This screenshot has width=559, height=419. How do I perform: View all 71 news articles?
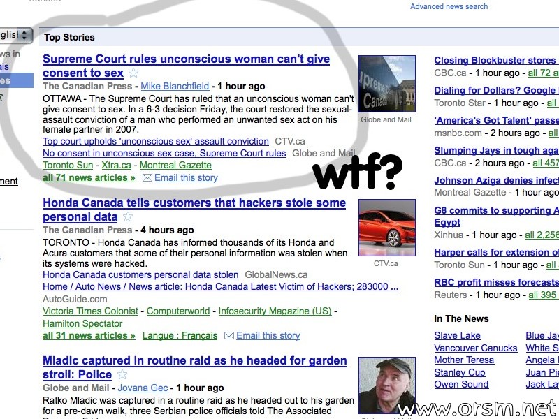tap(89, 178)
